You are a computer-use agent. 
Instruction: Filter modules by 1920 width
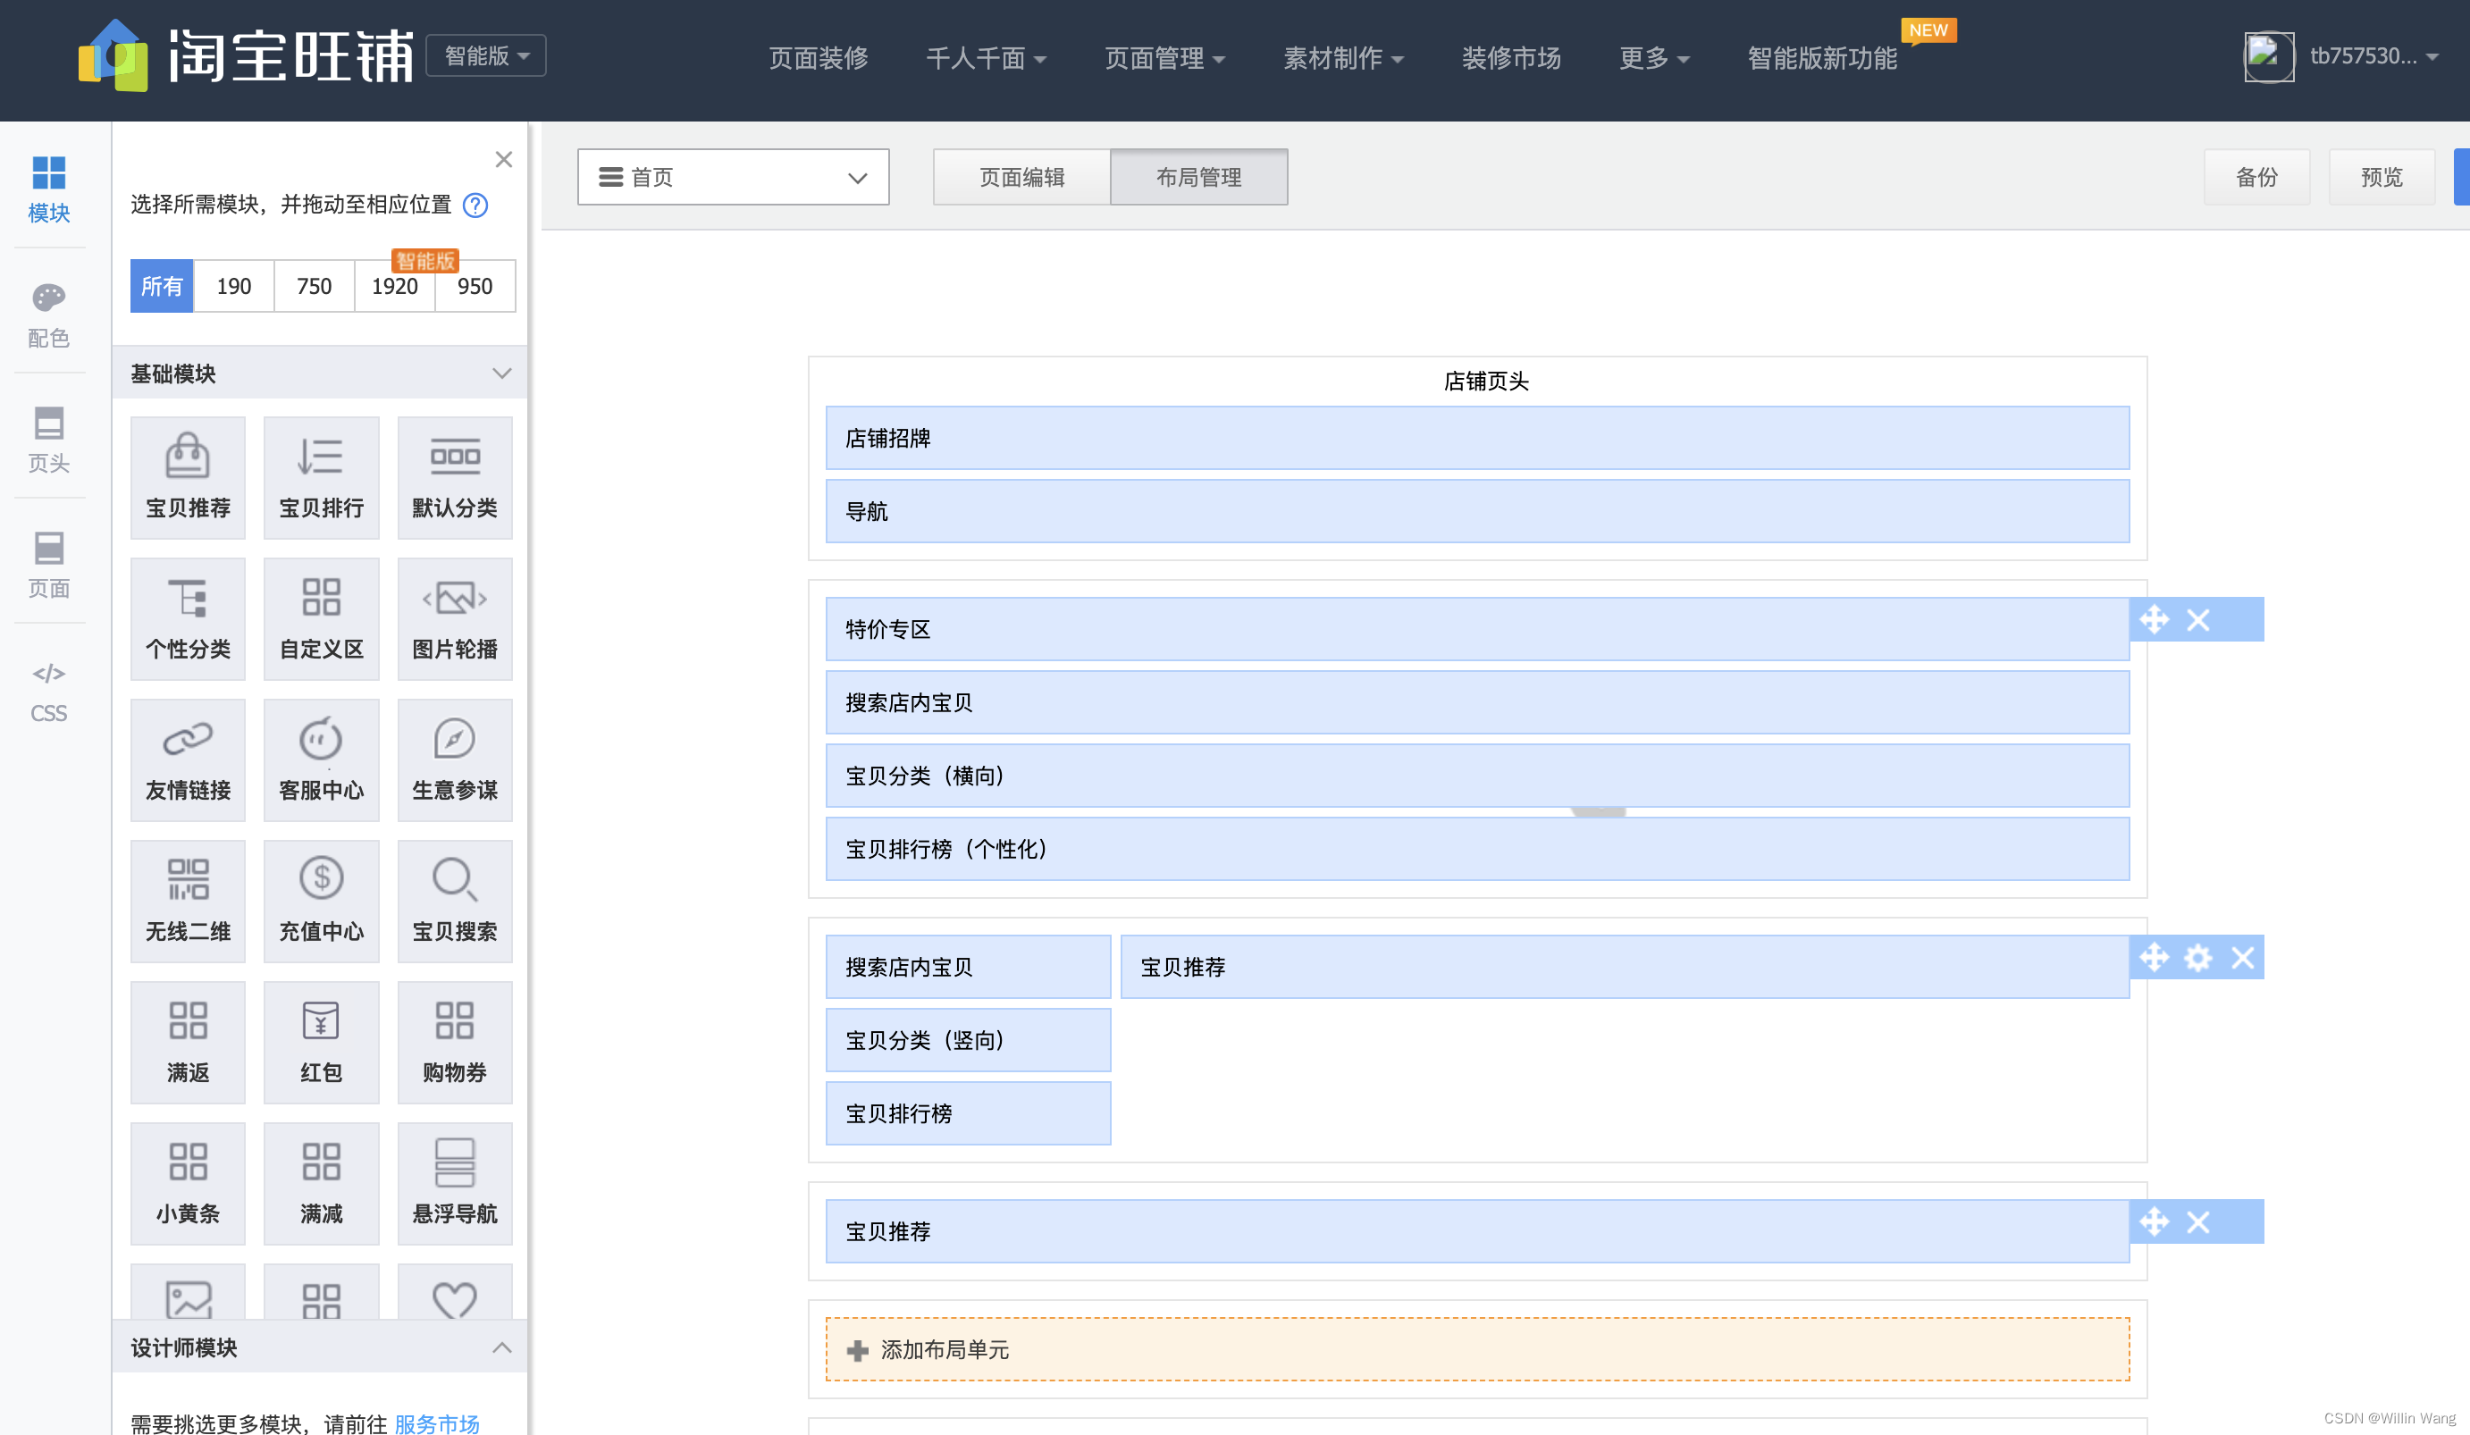coord(394,286)
